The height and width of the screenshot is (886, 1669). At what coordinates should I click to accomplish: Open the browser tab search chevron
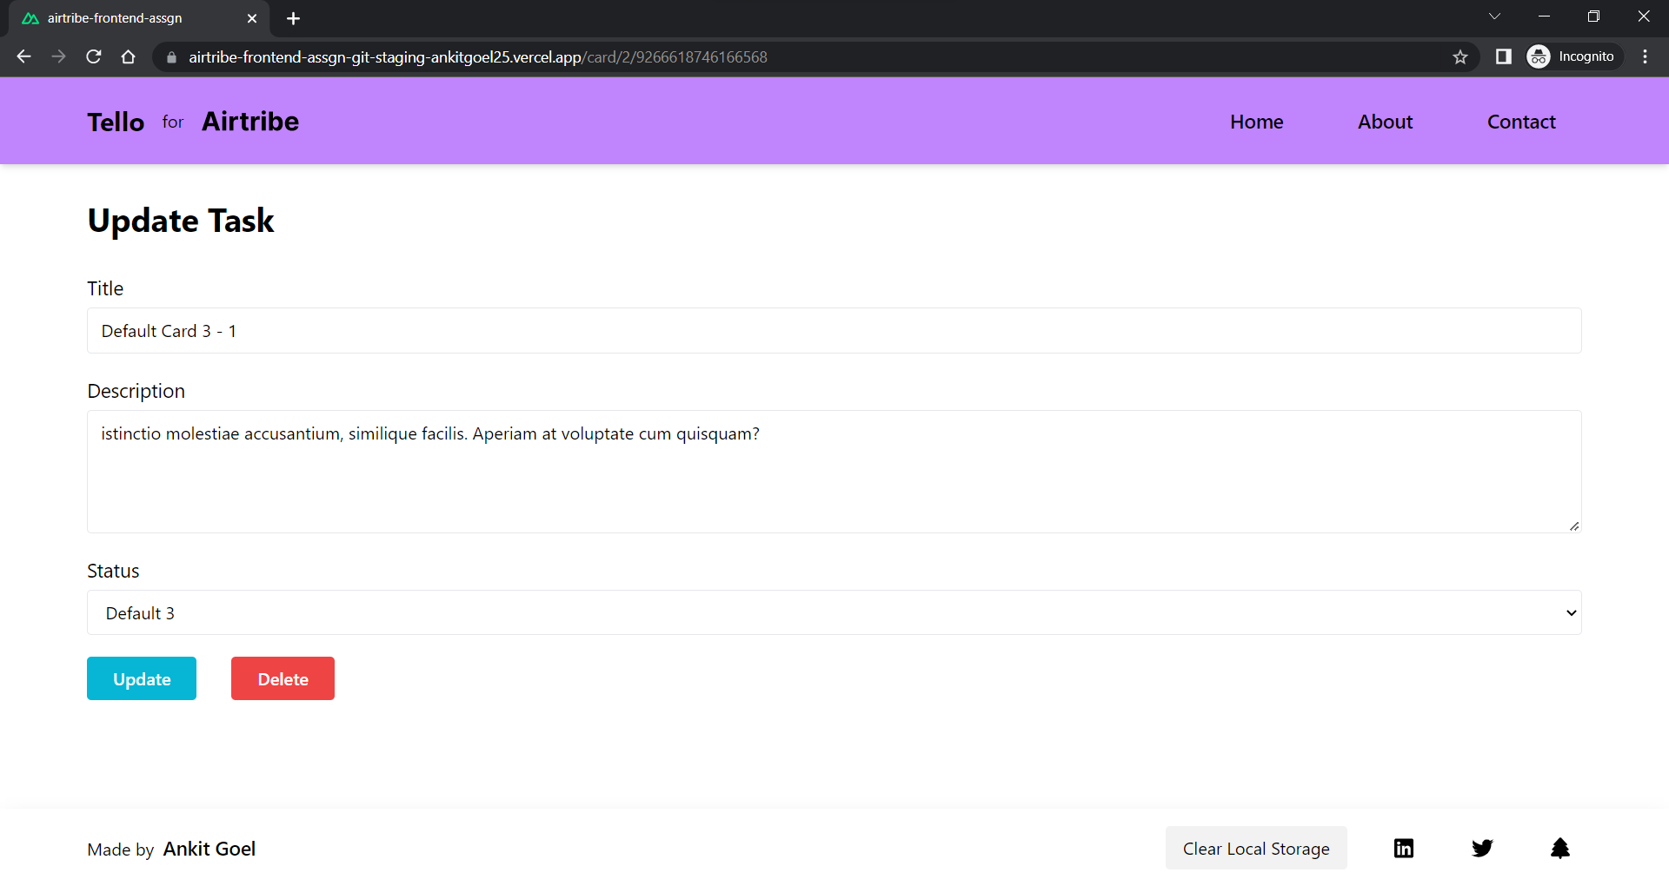click(x=1495, y=16)
